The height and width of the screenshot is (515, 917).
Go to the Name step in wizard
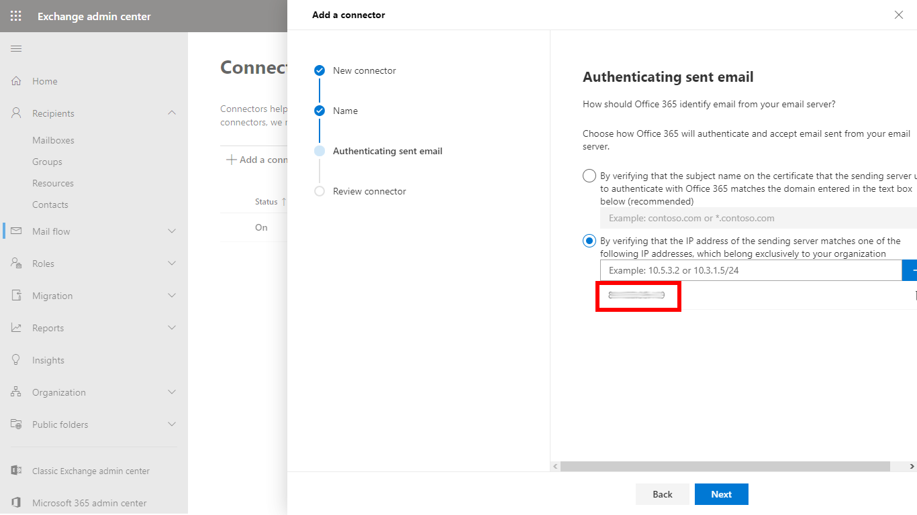click(x=345, y=111)
